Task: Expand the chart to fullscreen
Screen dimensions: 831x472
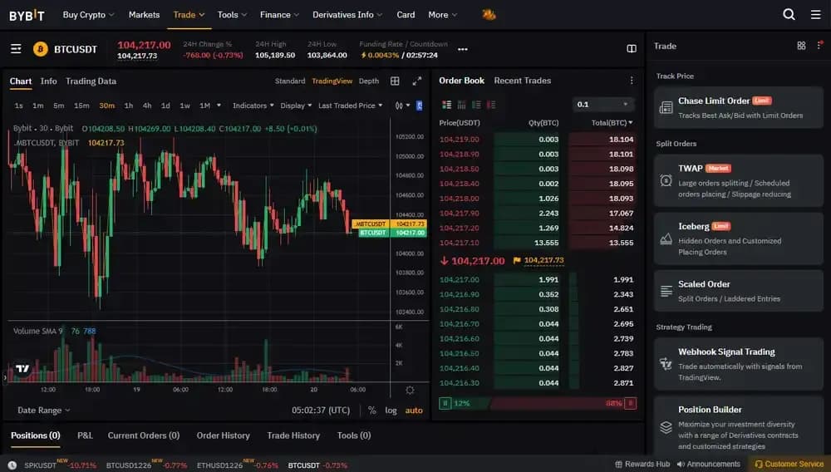Action: 417,81
